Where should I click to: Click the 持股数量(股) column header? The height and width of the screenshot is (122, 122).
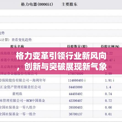pos(77,46)
